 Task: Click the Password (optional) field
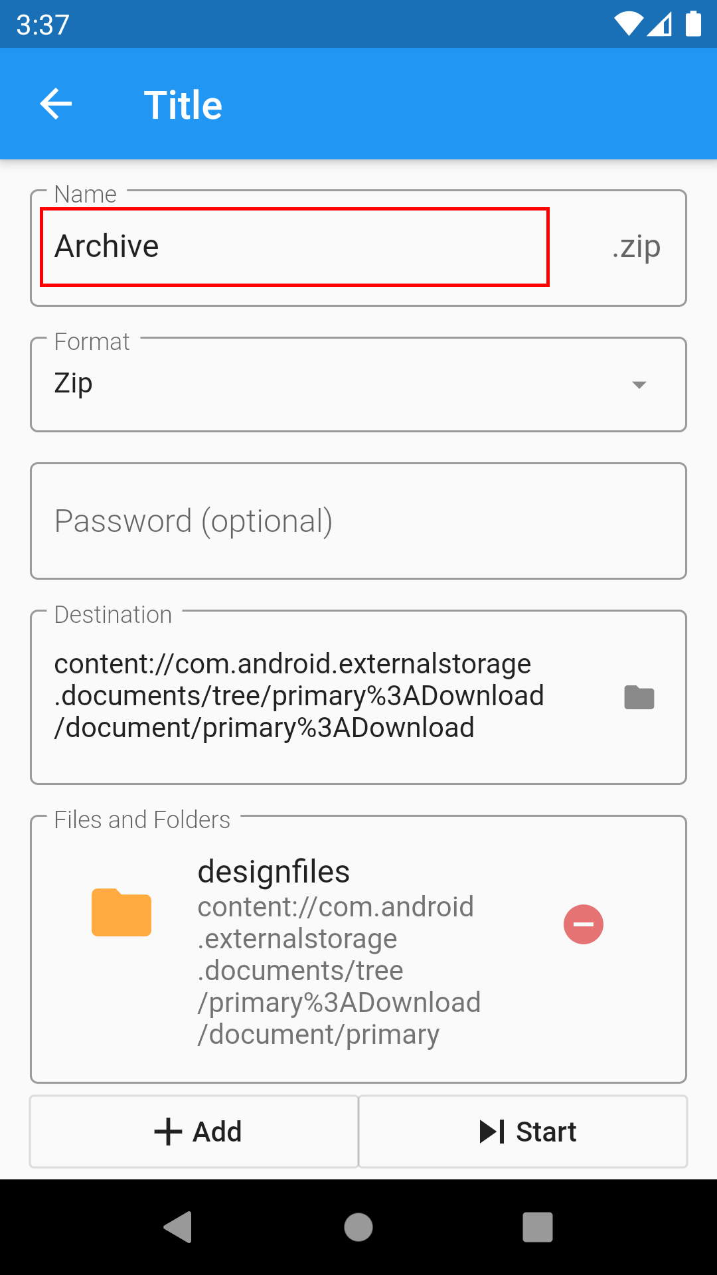(x=358, y=521)
